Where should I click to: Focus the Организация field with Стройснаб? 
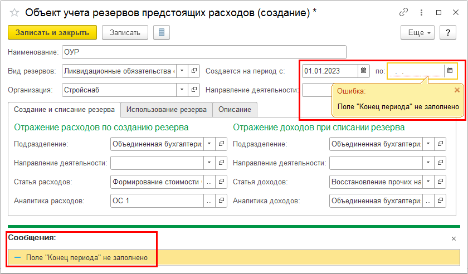(119, 90)
